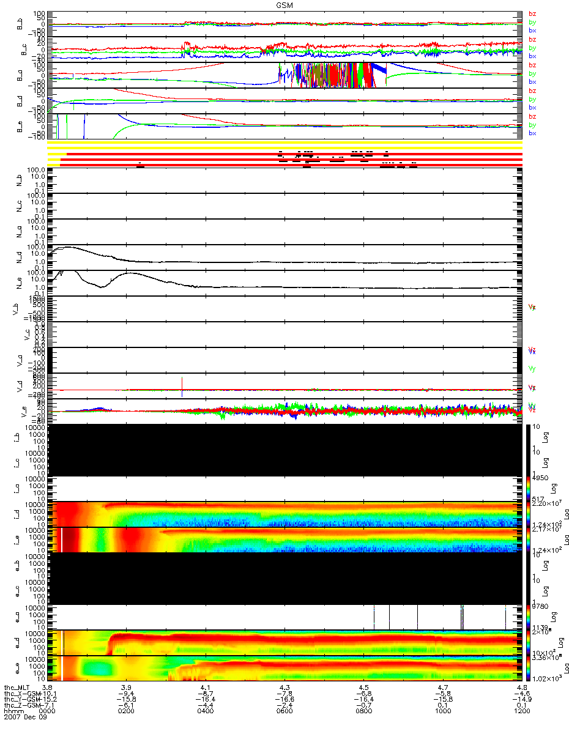Click the 0800 time axis label
Viewport: 569px width, 734px height.
(x=363, y=711)
